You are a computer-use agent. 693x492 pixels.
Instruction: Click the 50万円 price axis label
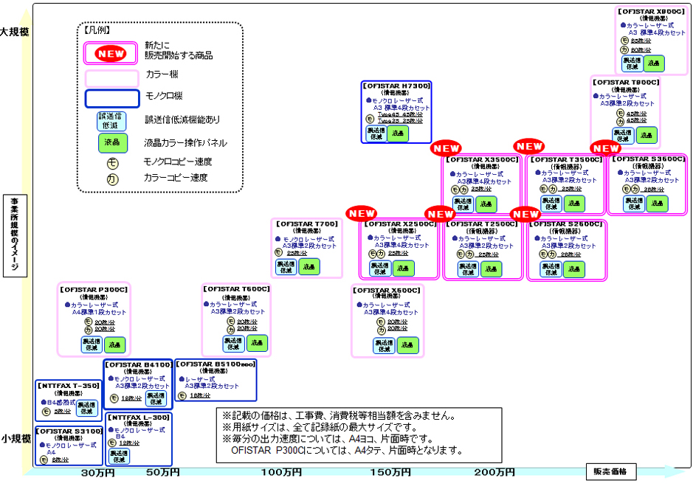tap(162, 472)
